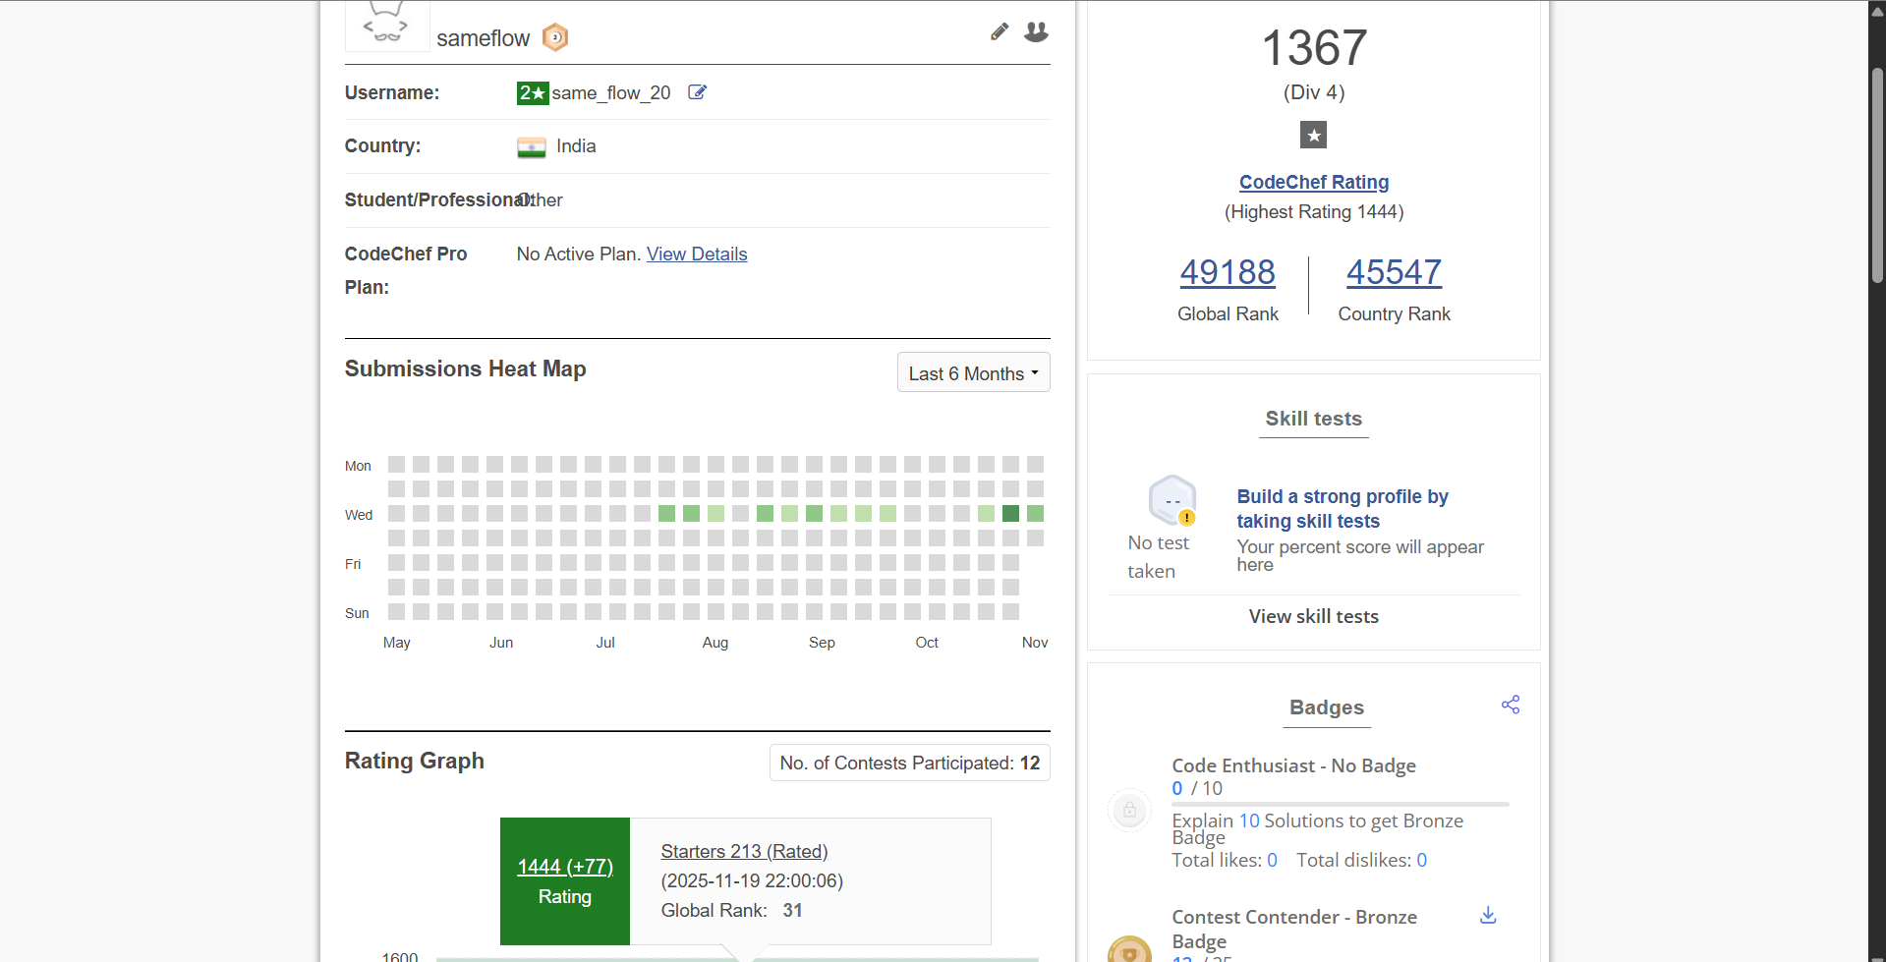Click the '(Highest Rating 1444)' text
1886x962 pixels.
point(1314,211)
